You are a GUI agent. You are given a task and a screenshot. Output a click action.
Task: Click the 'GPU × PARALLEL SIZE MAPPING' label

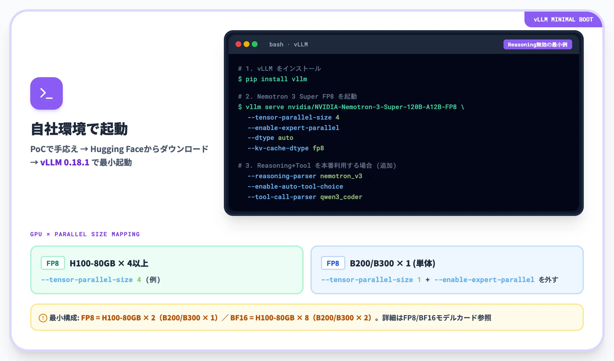[85, 234]
